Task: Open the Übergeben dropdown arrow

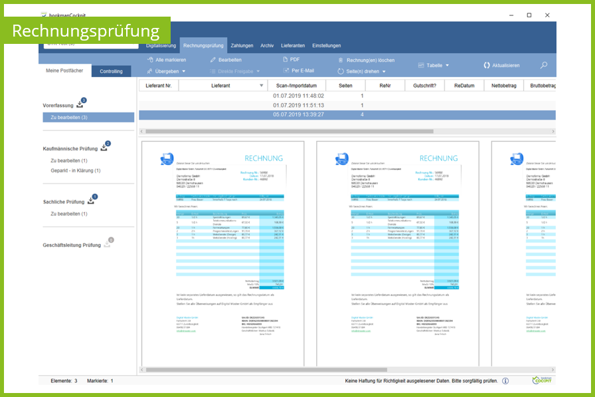Action: 184,71
